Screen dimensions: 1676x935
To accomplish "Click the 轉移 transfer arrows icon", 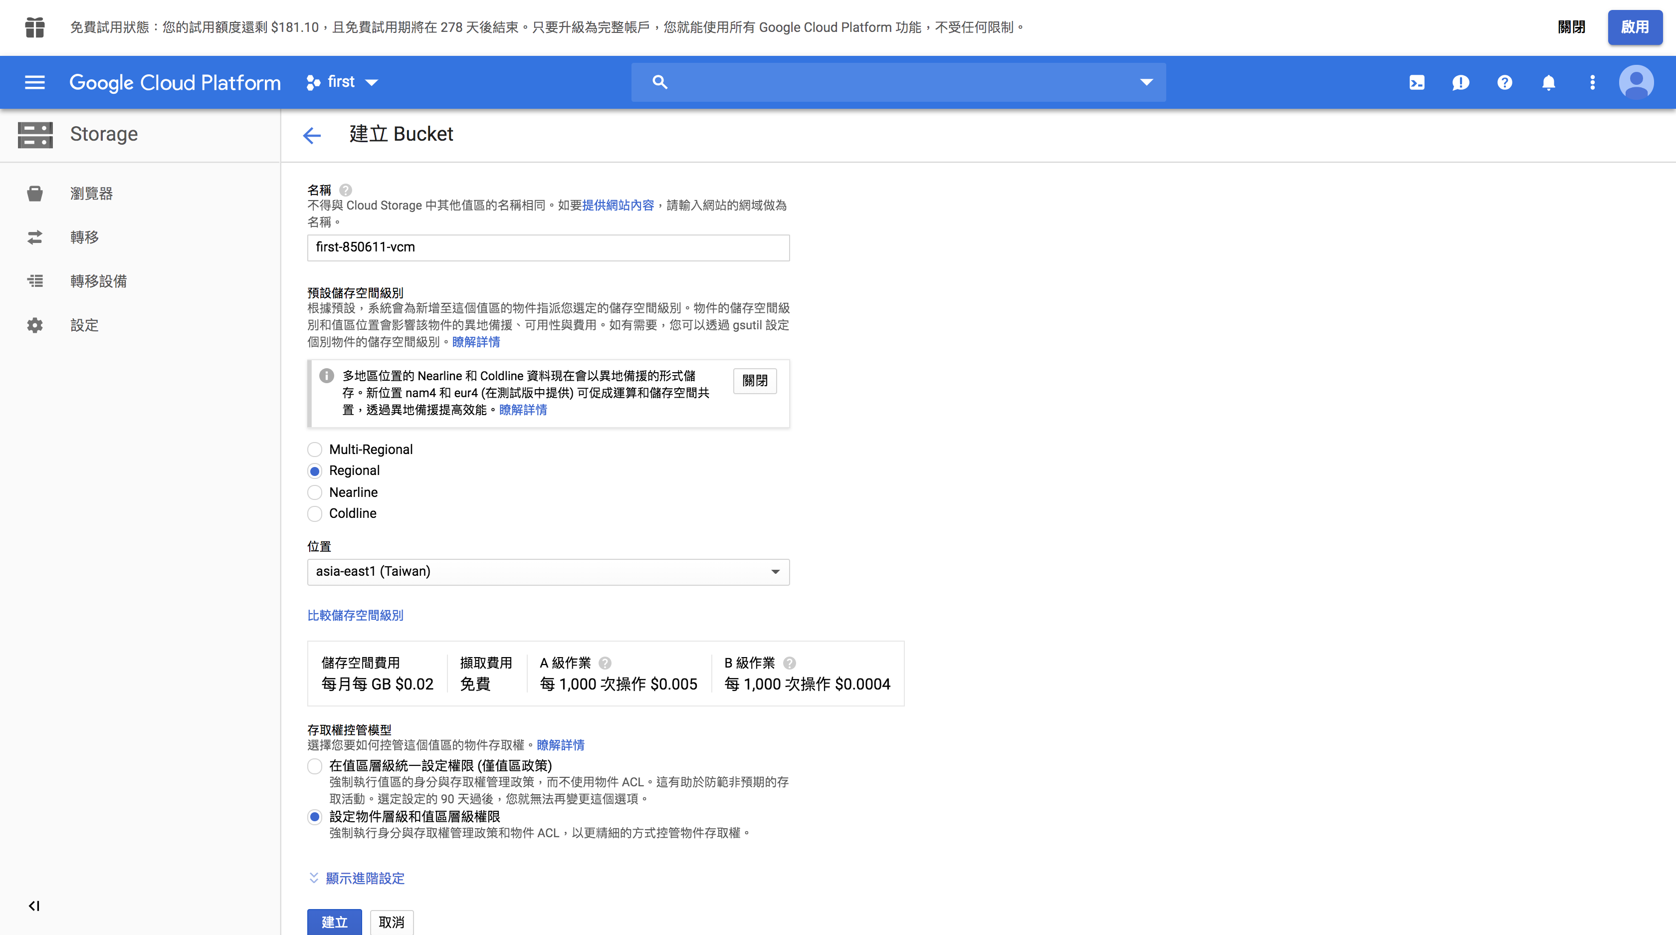I will (34, 237).
